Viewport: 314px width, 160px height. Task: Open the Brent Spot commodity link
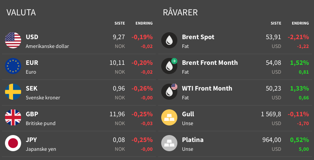[x=198, y=37]
